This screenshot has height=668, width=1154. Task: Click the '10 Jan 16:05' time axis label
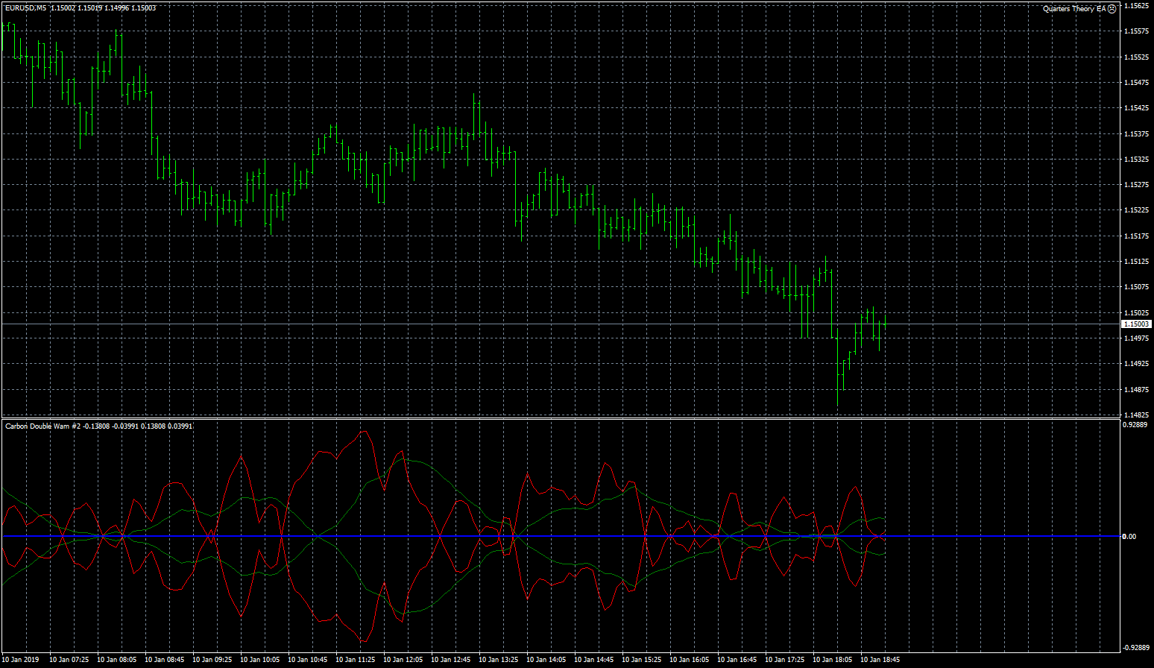pos(690,659)
